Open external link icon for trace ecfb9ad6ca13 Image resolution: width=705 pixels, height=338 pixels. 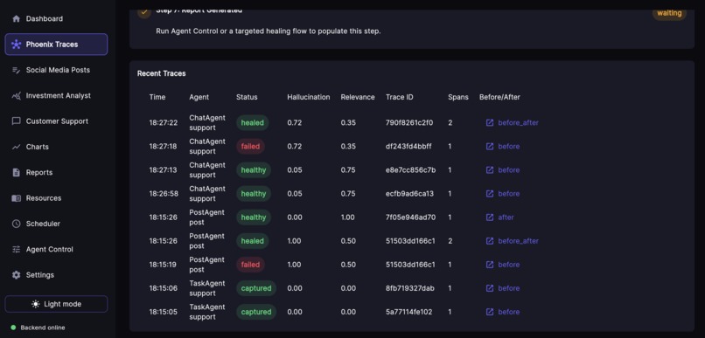(490, 194)
